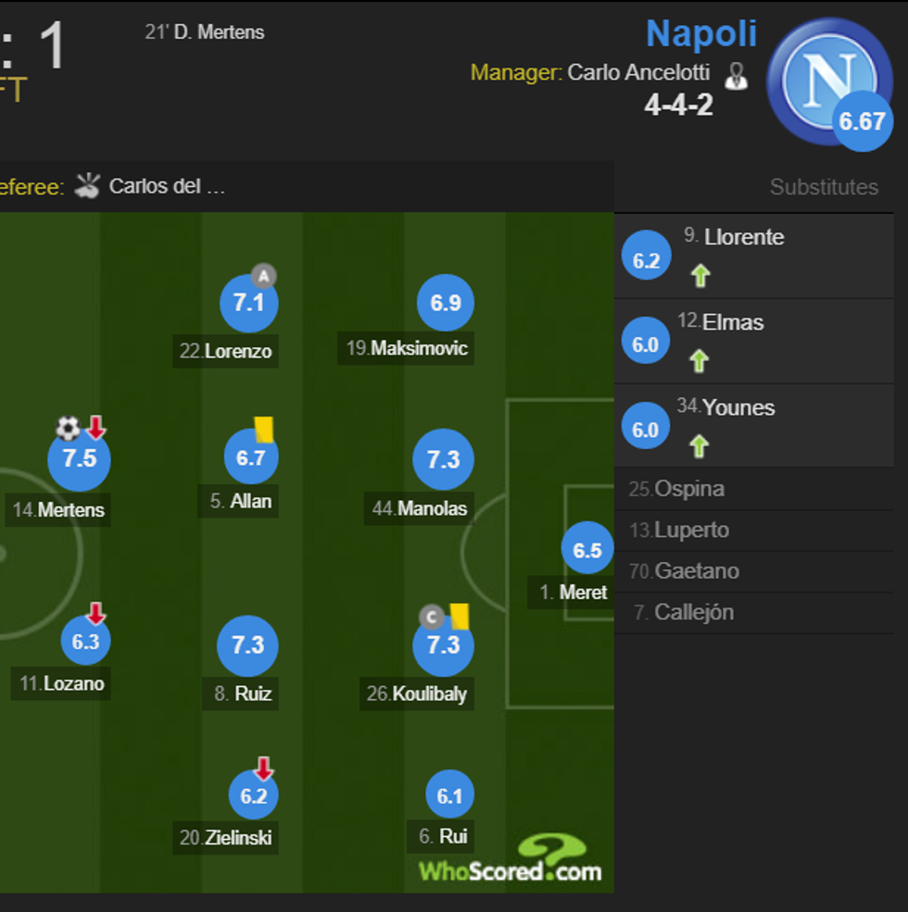Click the 21' D. Mertens goalscorer link
This screenshot has width=908, height=912.
(x=206, y=31)
